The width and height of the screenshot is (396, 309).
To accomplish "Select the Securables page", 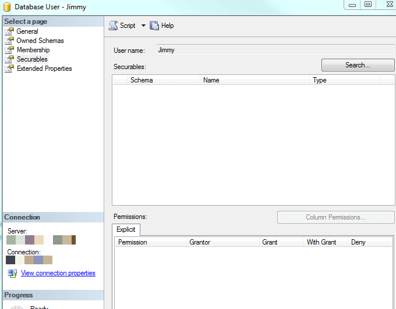I will [32, 59].
